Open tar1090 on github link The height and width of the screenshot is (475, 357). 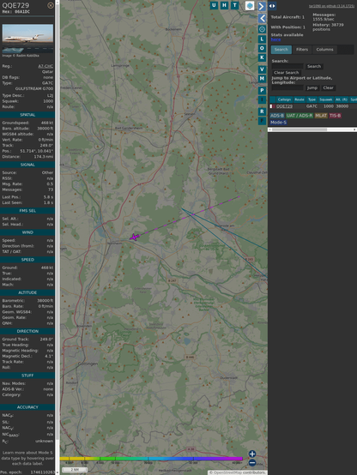[x=331, y=6]
